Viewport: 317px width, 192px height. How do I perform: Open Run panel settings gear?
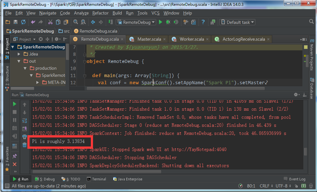[296, 95]
